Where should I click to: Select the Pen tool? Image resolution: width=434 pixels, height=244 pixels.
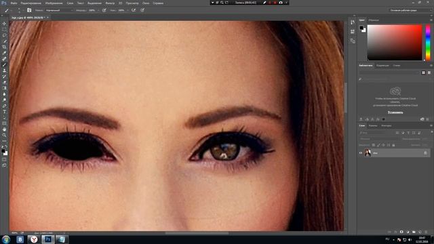(x=4, y=106)
